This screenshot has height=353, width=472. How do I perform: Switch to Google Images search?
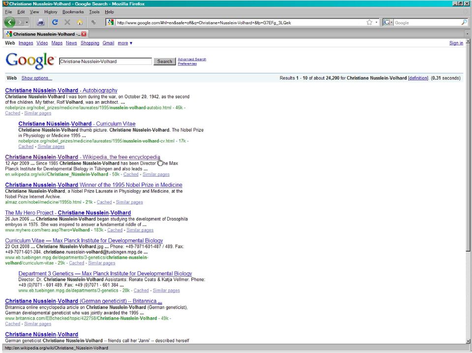tap(26, 43)
